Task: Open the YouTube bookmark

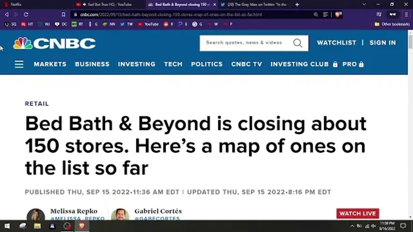Action: [x=148, y=24]
